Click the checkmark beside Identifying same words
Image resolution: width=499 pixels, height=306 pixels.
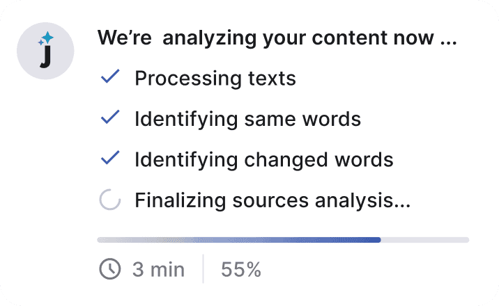[110, 117]
